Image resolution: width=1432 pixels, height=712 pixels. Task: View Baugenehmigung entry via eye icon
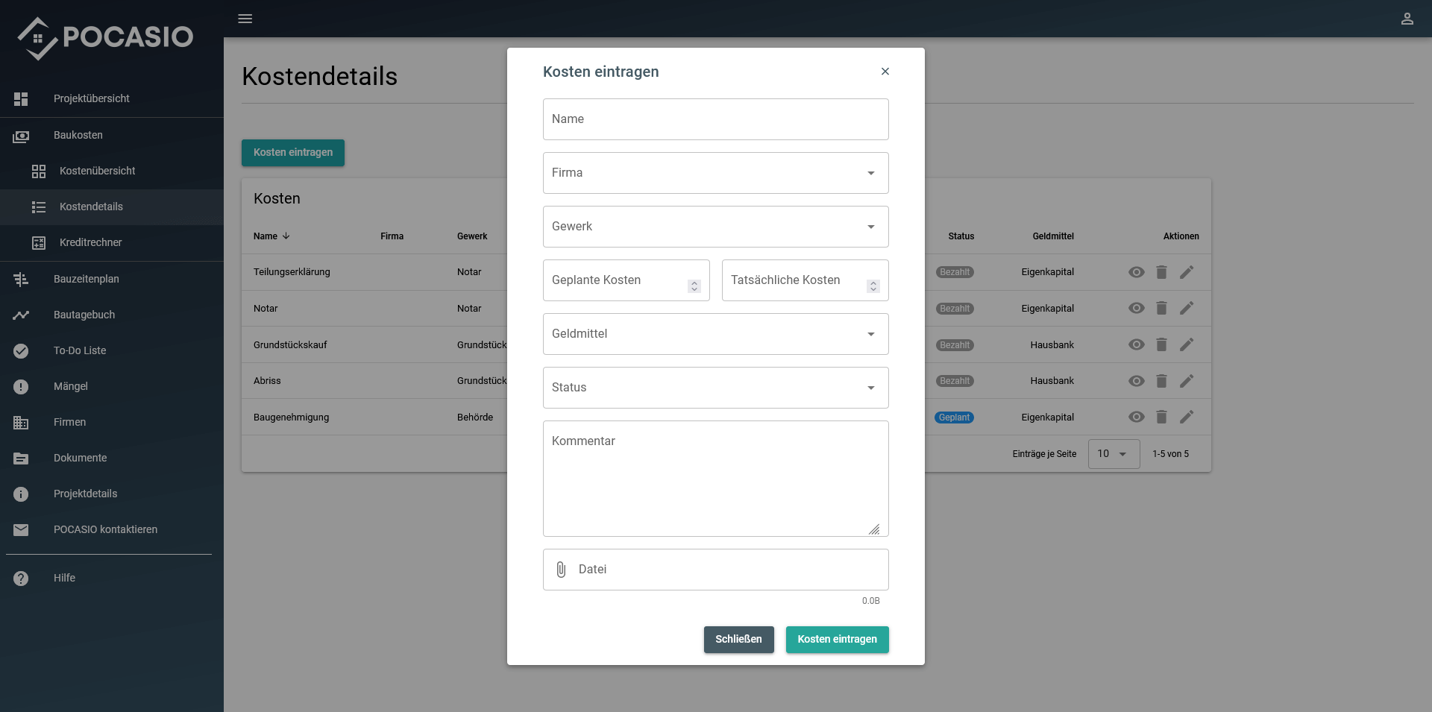tap(1136, 417)
